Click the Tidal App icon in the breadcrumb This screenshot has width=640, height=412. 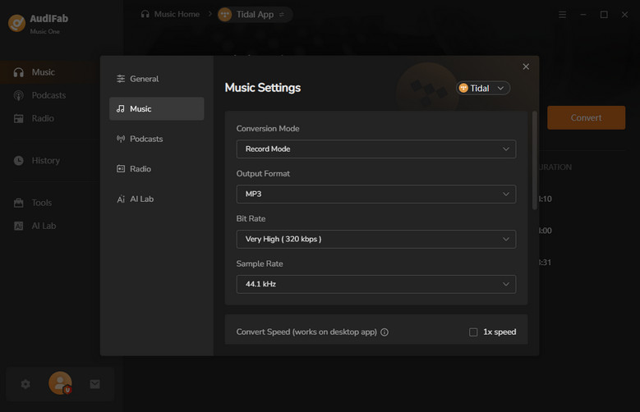pos(225,15)
